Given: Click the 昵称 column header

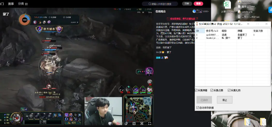Looking at the screenshot, I should [229, 31].
